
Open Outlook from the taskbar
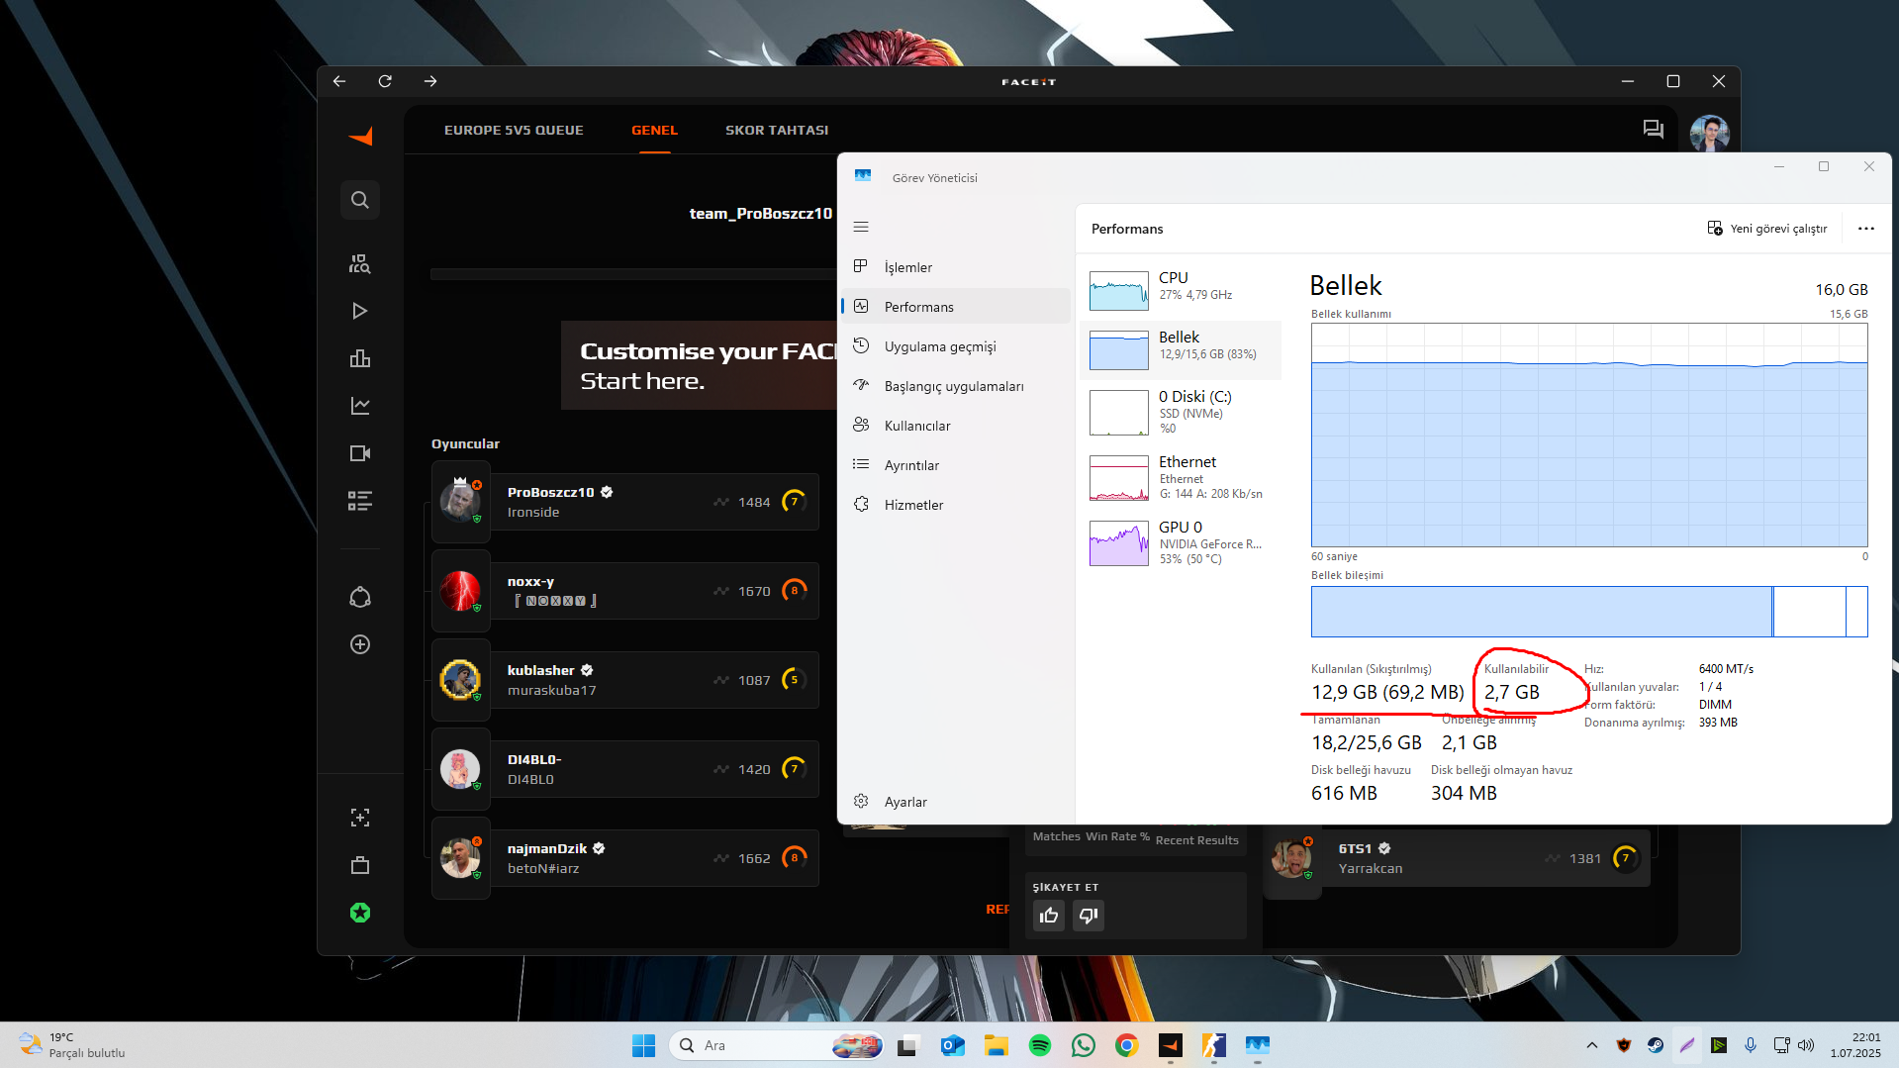click(952, 1045)
